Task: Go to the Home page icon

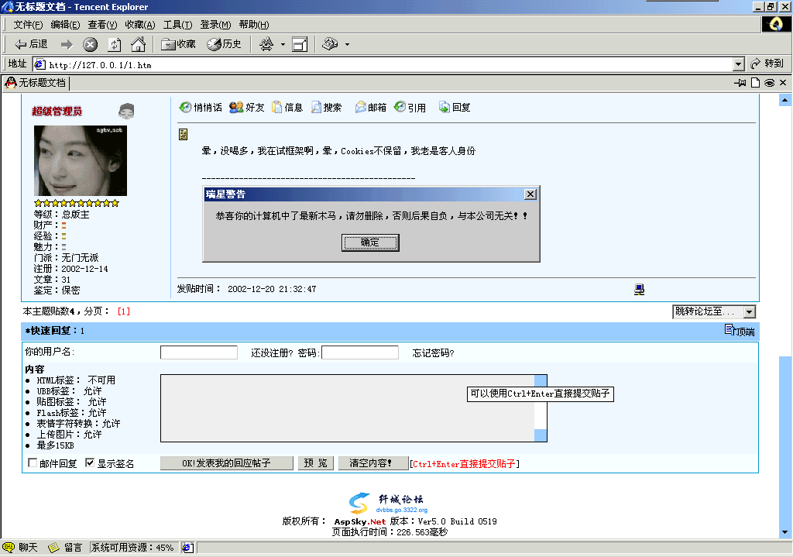Action: click(138, 44)
